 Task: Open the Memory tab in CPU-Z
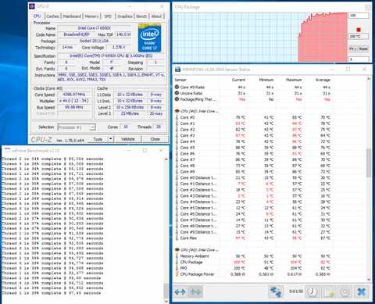click(92, 16)
